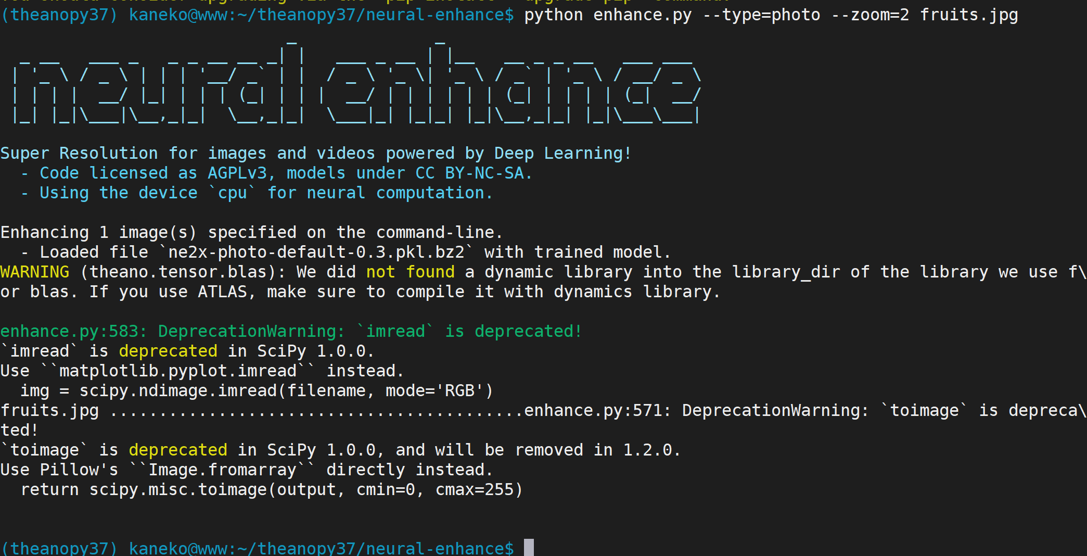Click 'scipy.ndimage.imread(filename, mode='RGB')' line
This screenshot has width=1087, height=556.
[x=286, y=390]
